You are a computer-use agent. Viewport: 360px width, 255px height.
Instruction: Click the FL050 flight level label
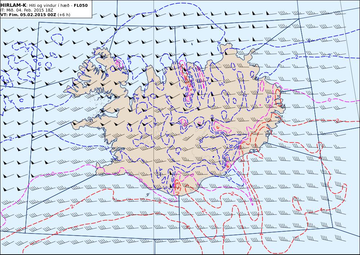coord(81,5)
